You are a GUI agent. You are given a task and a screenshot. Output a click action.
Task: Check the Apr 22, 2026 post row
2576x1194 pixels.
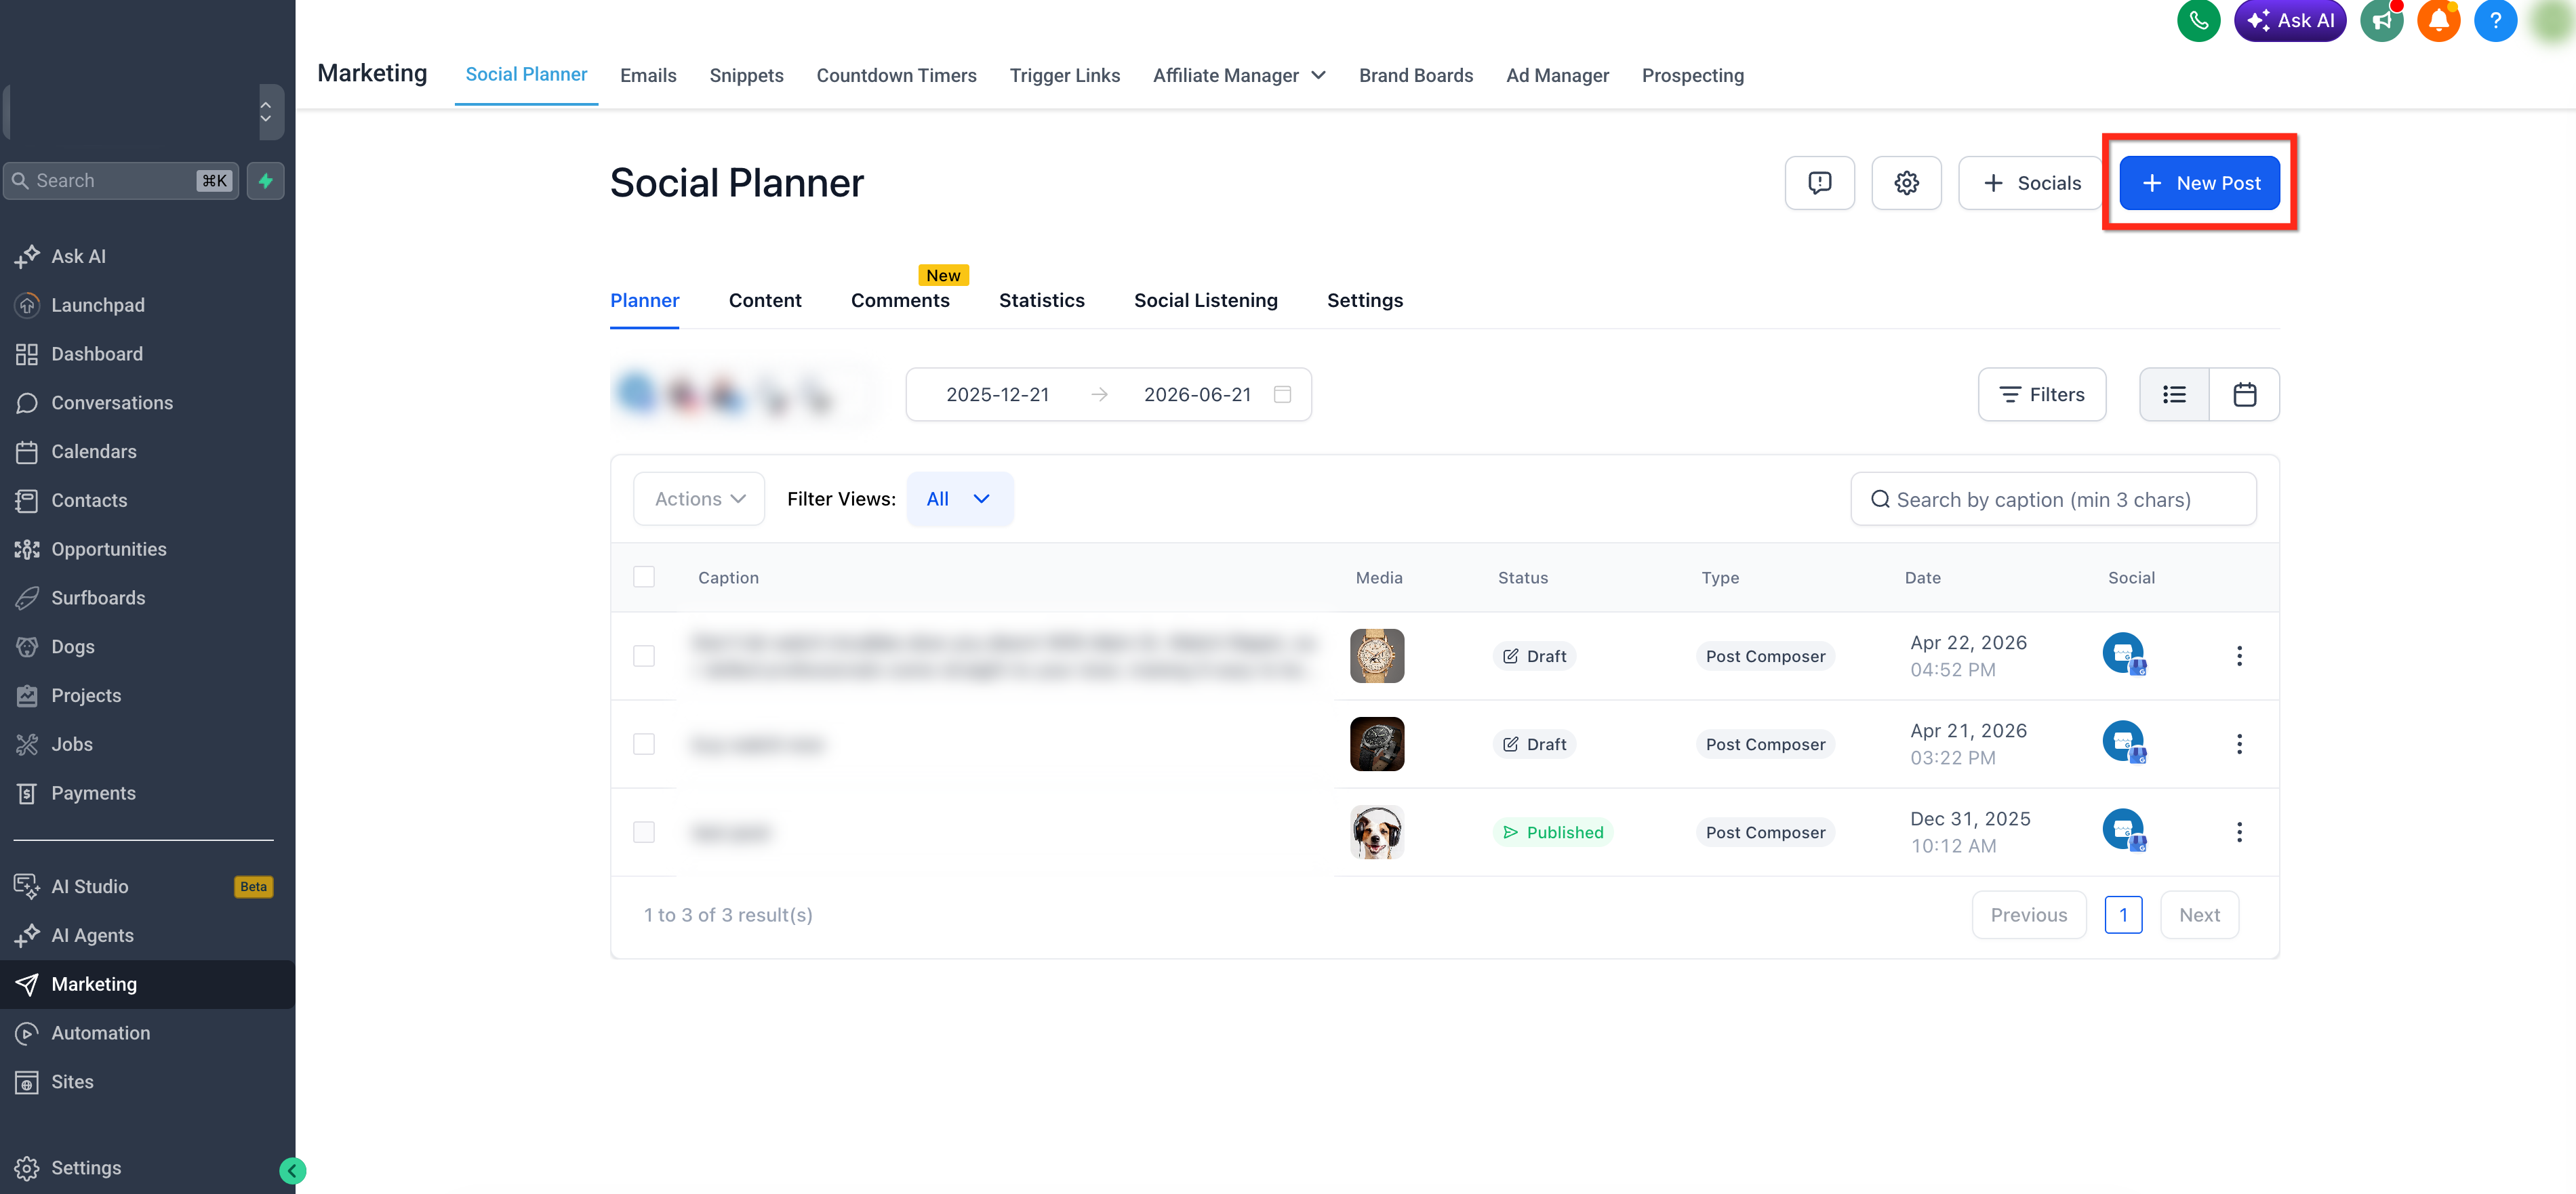(644, 656)
